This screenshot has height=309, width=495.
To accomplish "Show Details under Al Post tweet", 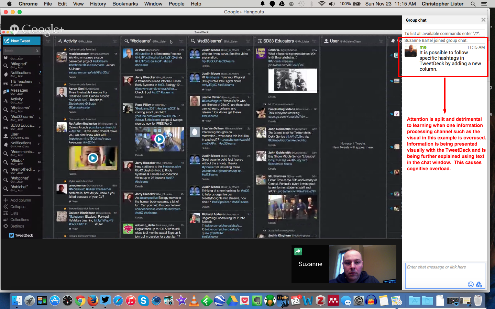I will click(x=139, y=70).
